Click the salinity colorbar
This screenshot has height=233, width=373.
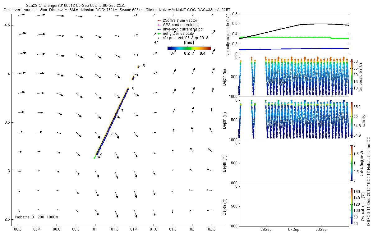tap(352, 120)
